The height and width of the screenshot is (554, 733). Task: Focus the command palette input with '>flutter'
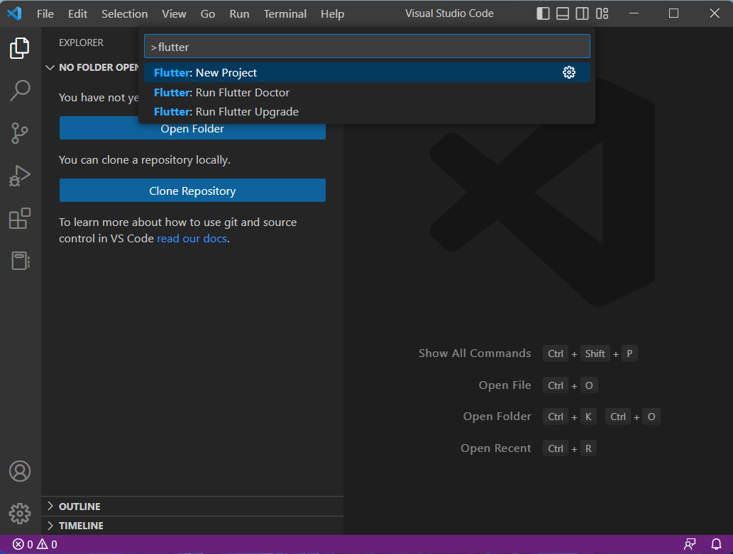click(x=367, y=46)
